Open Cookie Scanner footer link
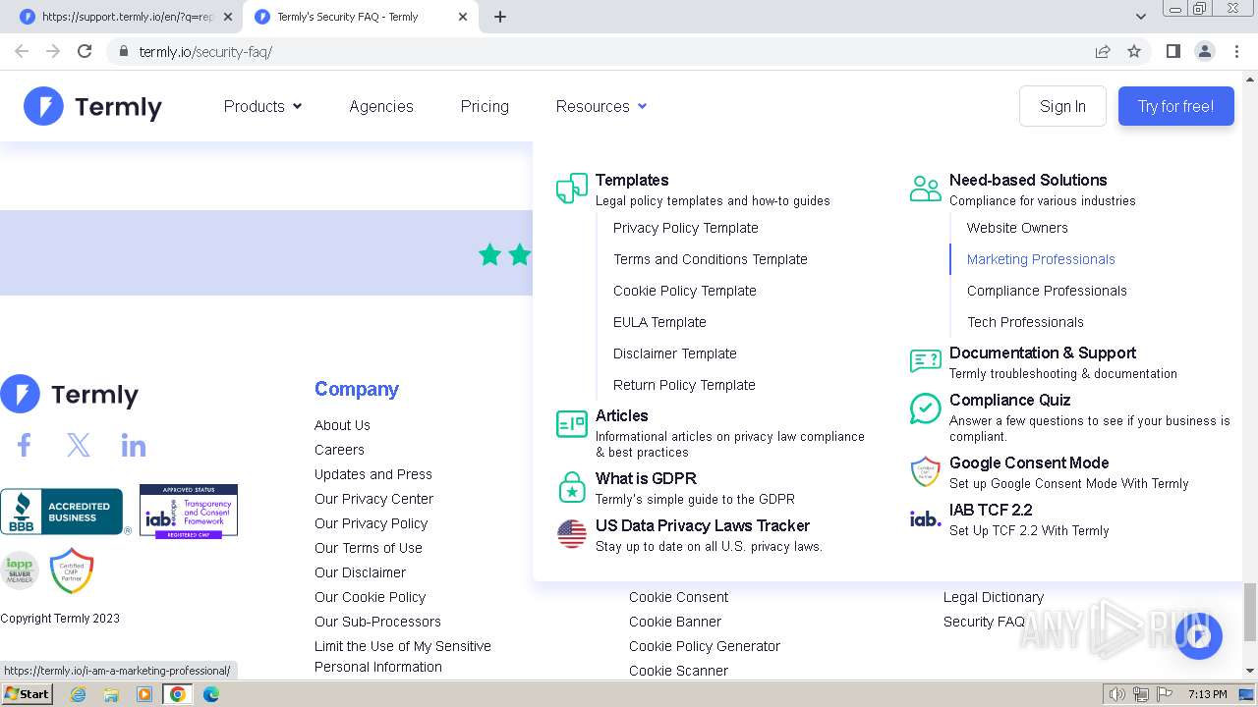Image resolution: width=1258 pixels, height=707 pixels. point(678,671)
